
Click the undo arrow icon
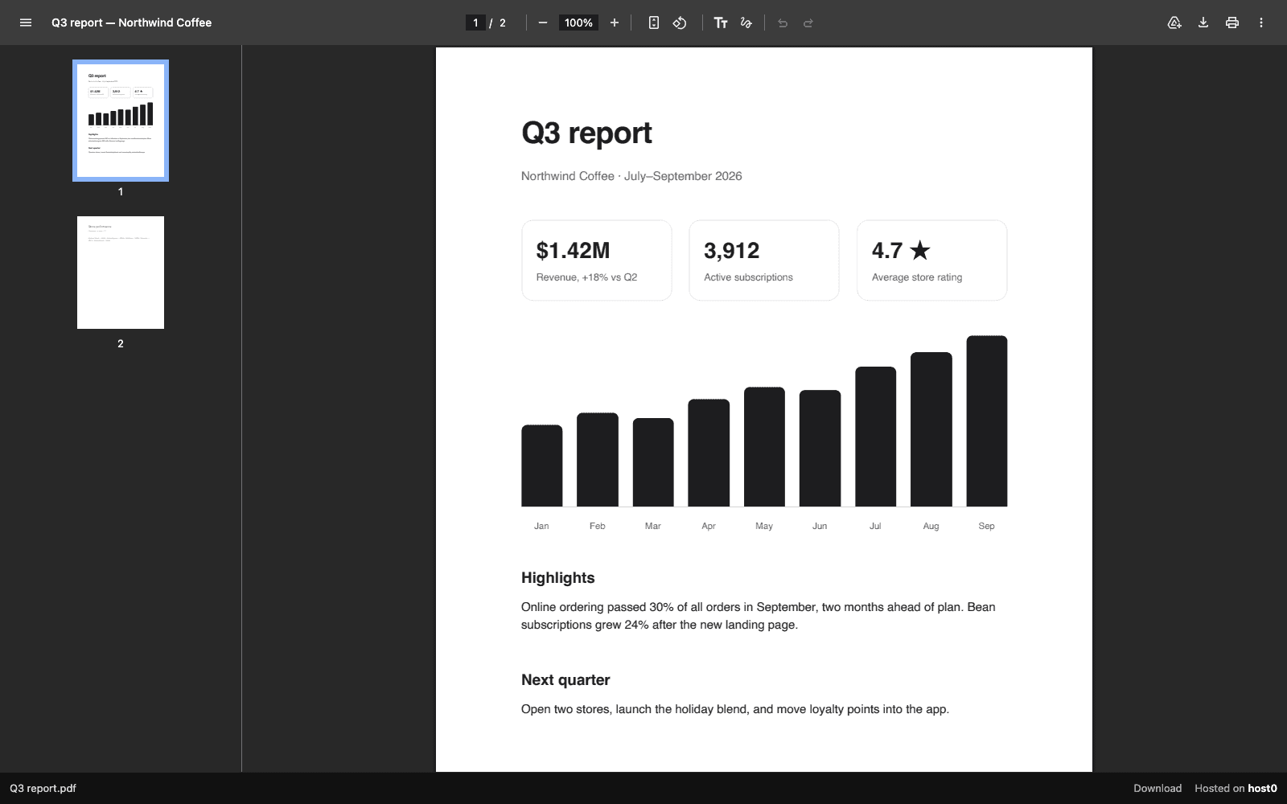pyautogui.click(x=783, y=23)
